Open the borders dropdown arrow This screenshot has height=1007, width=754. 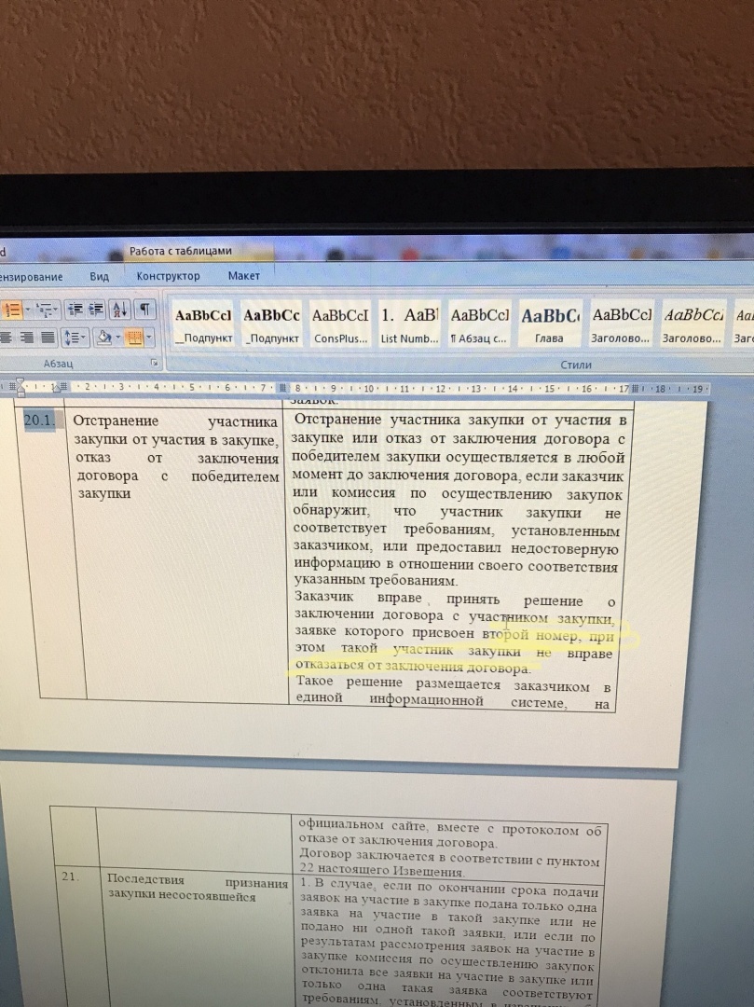pyautogui.click(x=149, y=337)
